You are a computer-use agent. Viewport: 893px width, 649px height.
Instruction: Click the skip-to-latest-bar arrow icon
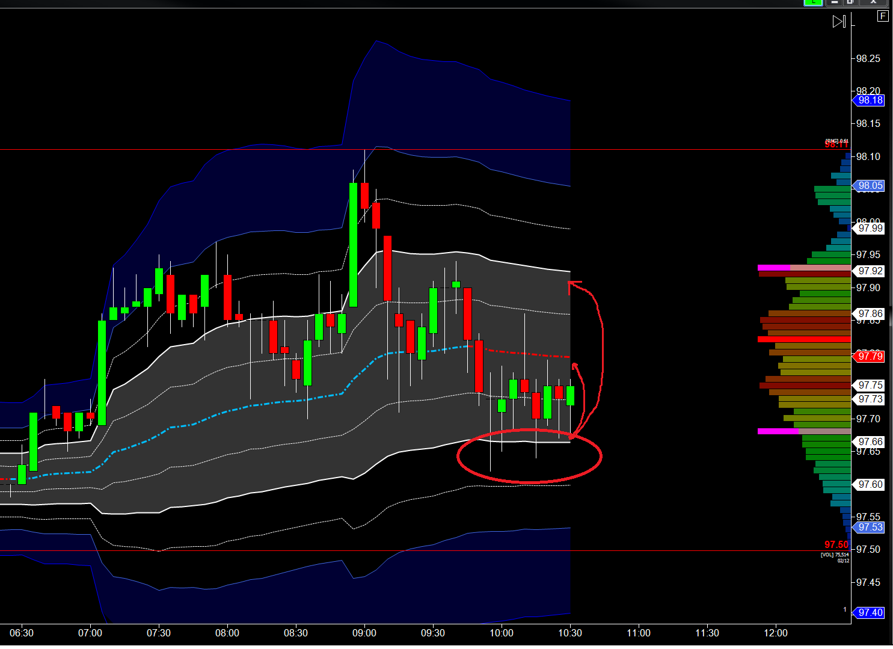coord(839,22)
